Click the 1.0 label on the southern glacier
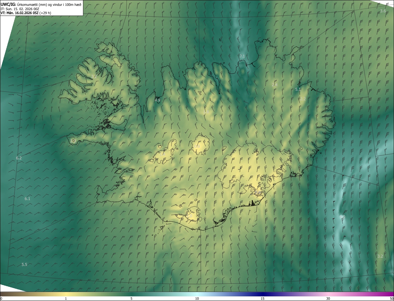 (189, 216)
